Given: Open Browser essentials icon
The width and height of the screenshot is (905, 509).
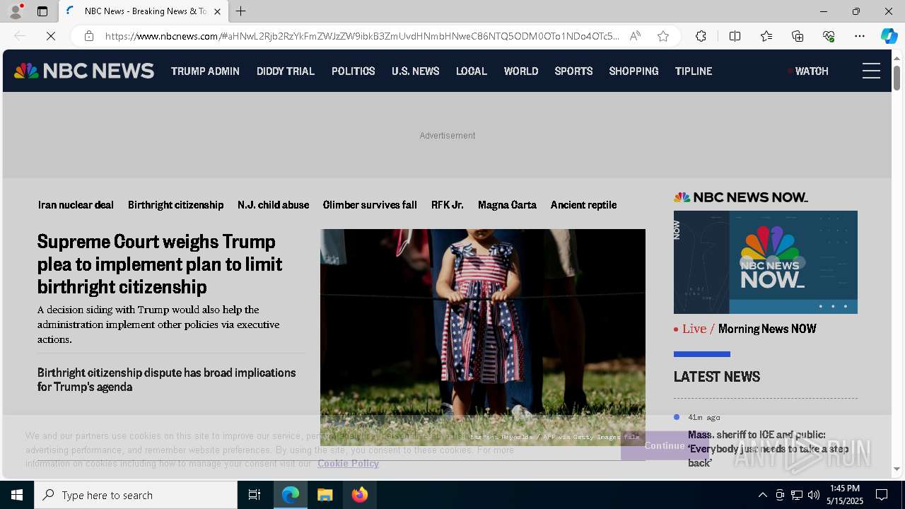Looking at the screenshot, I should coord(829,36).
